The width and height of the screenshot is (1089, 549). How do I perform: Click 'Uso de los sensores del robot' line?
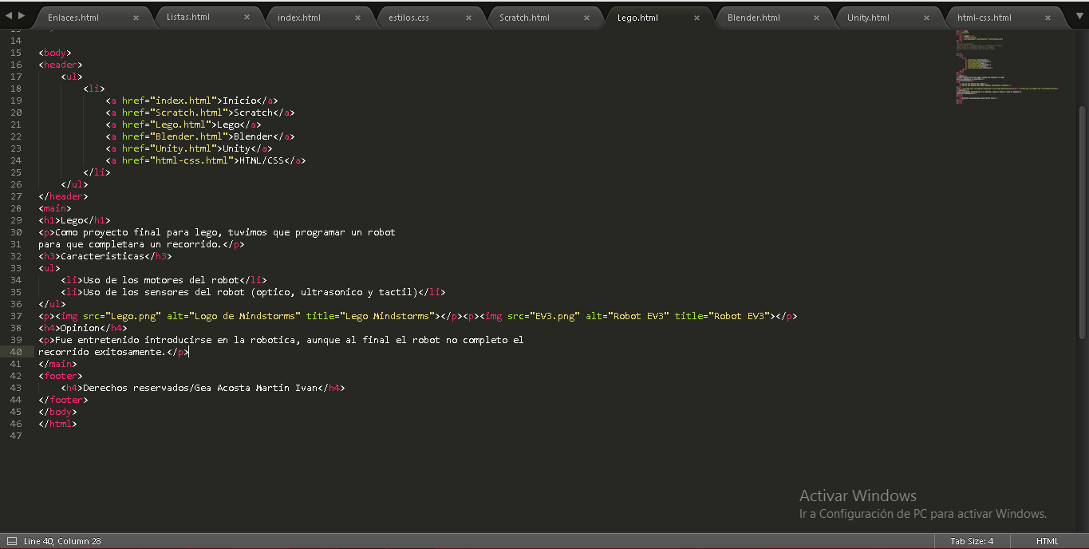pos(253,292)
